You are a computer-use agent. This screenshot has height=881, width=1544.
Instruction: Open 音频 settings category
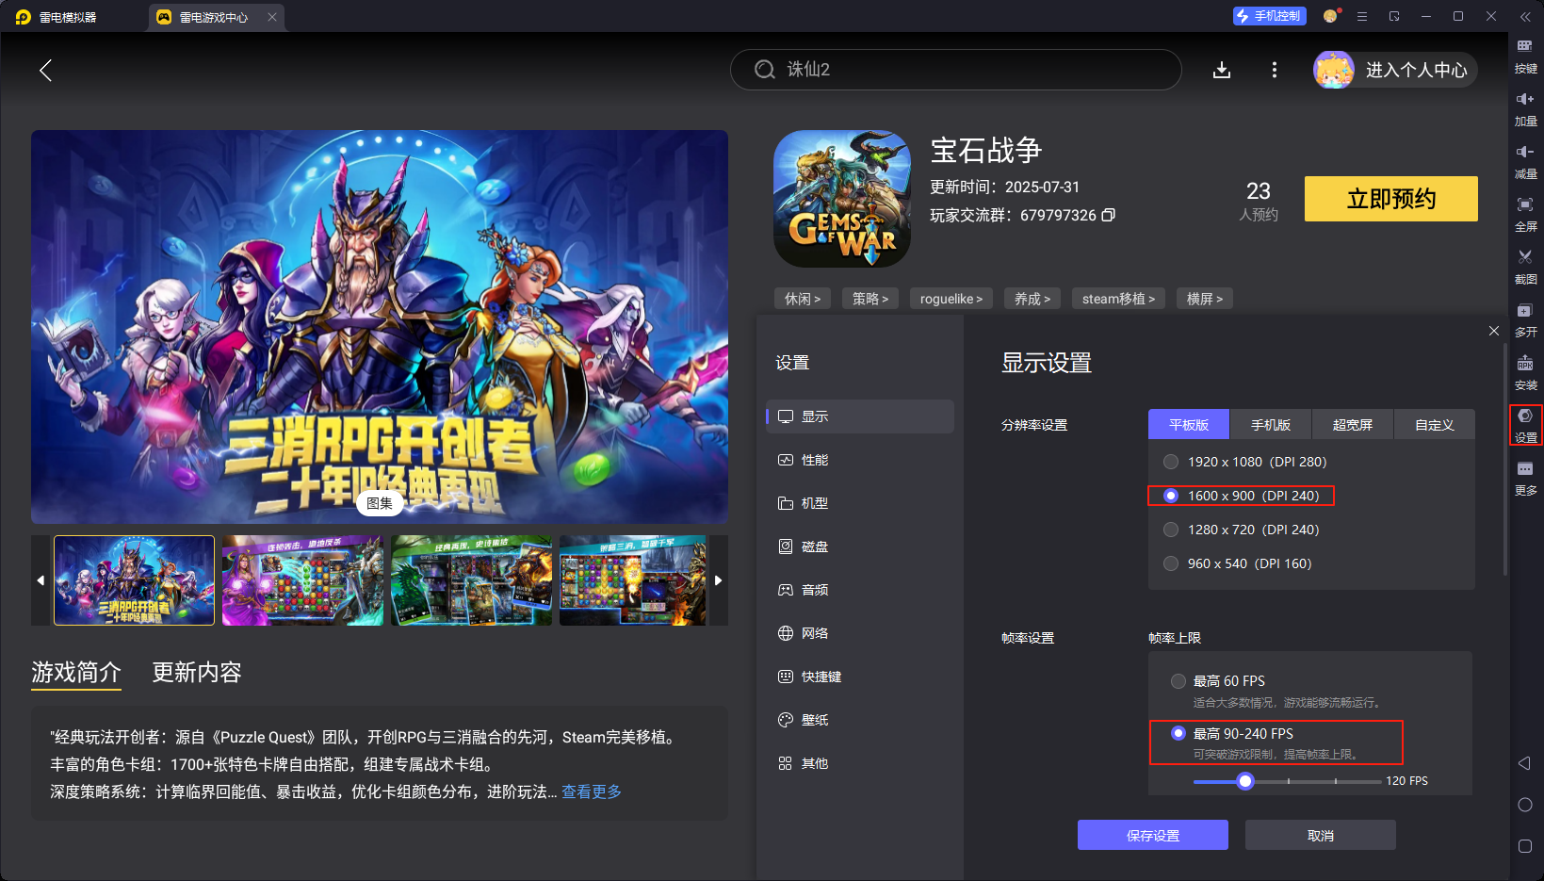click(x=860, y=590)
